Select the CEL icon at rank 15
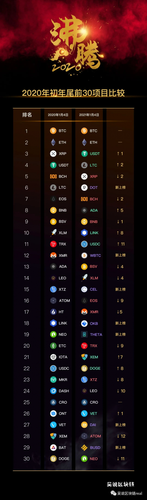Image resolution: width=147 pixels, height=500 pixels. (84, 289)
